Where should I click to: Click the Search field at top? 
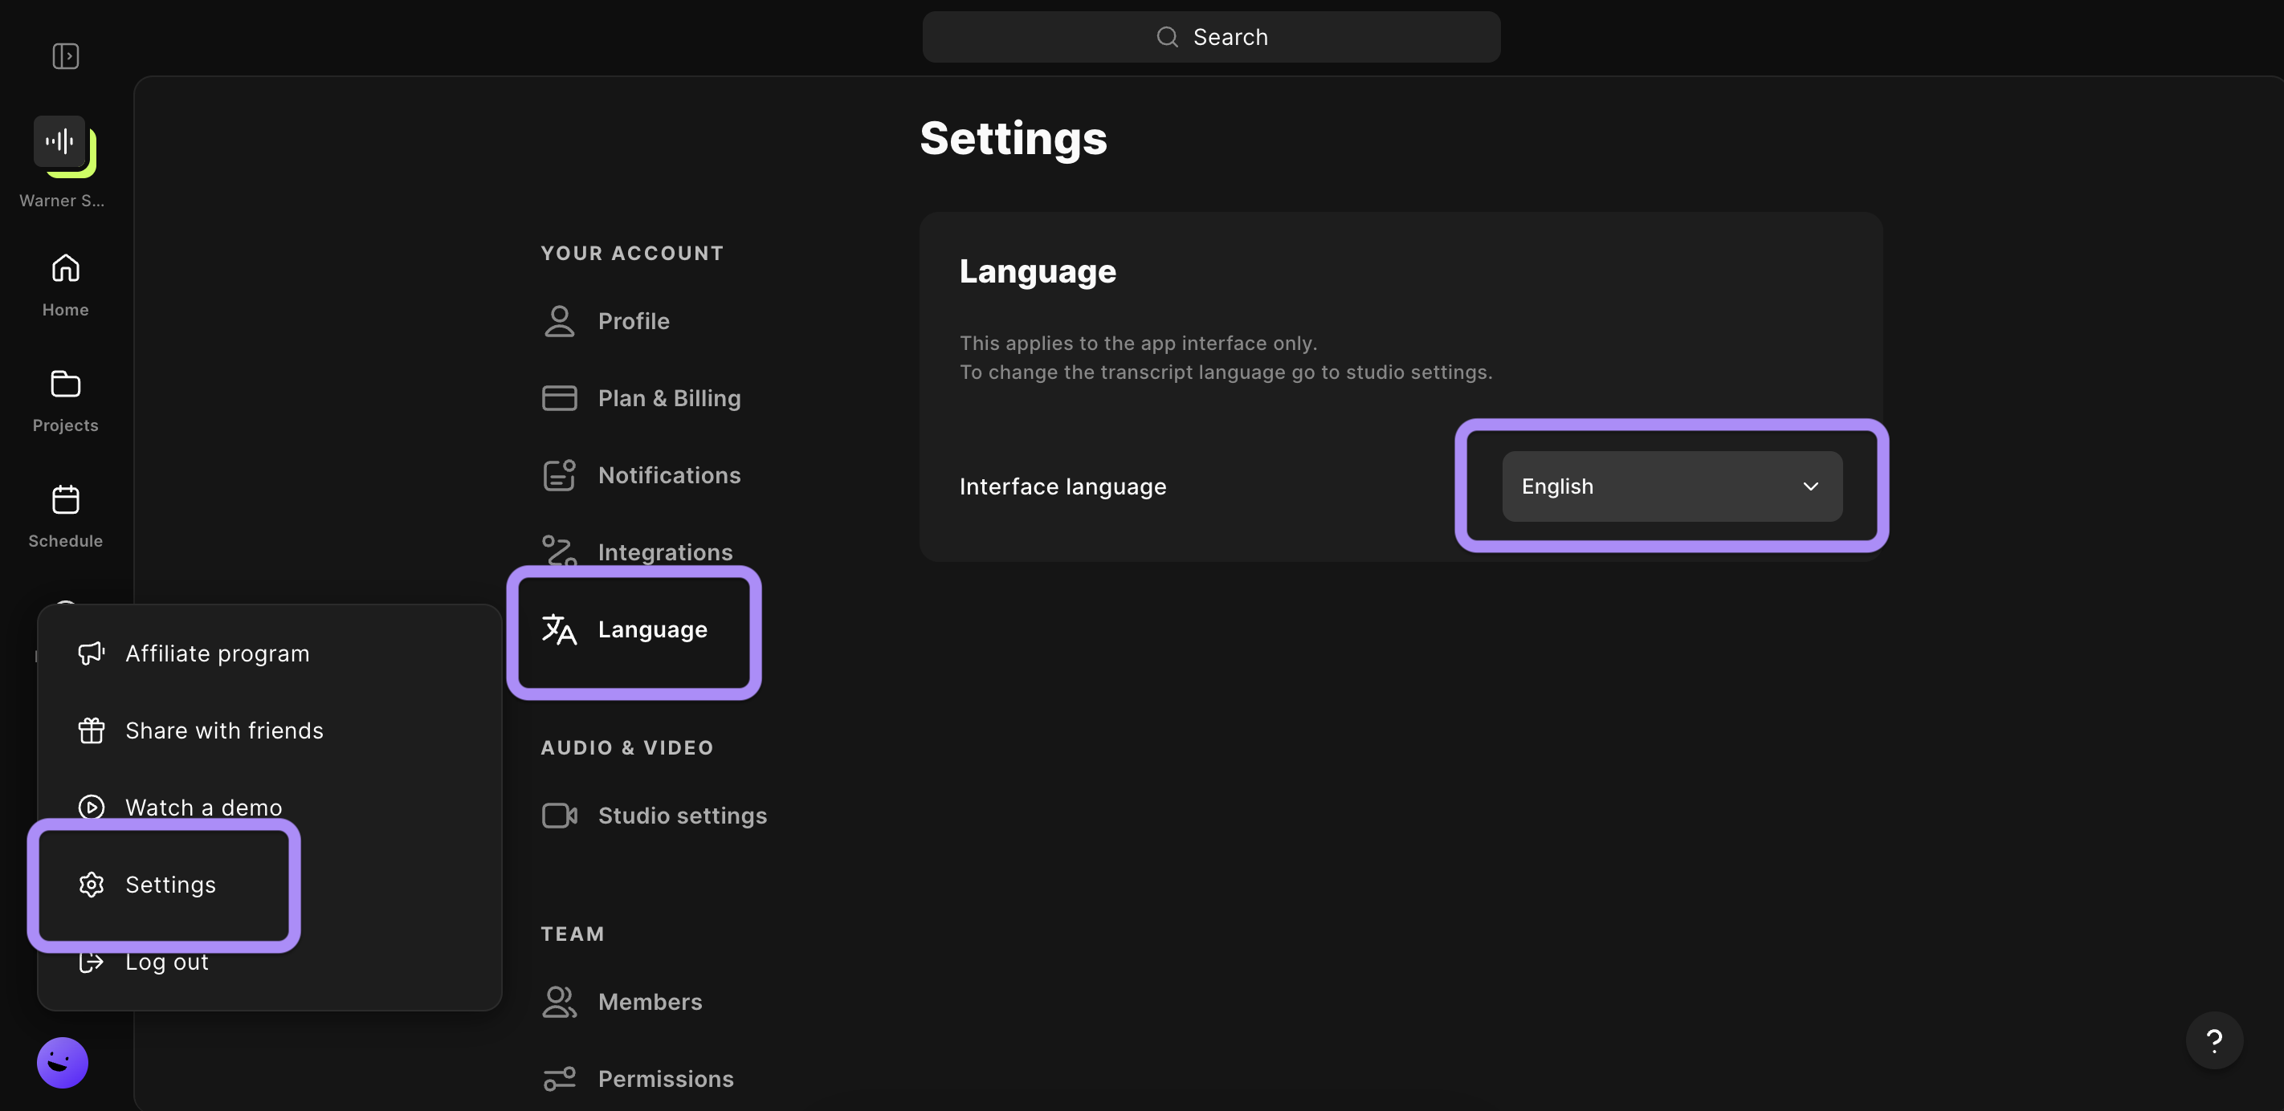pyautogui.click(x=1211, y=36)
